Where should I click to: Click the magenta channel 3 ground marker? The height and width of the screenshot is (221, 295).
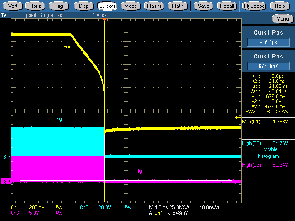coord(6,181)
